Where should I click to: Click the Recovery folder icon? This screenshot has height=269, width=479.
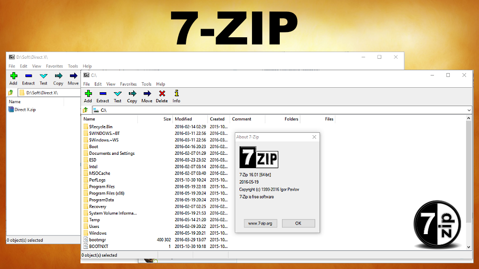coord(86,206)
